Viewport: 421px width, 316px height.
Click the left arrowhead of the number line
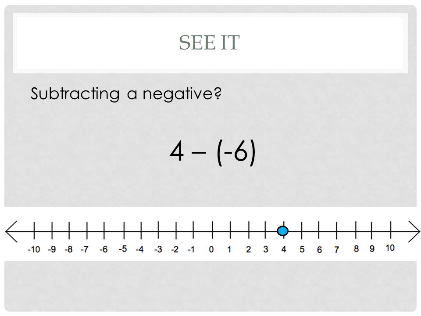[x=11, y=231]
